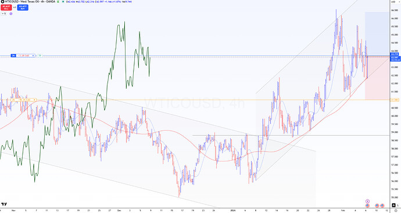
Task: Click the purple circle icon beside the legend toggle
Action: 11,13
